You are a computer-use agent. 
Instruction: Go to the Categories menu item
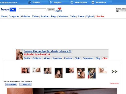point(14,16)
